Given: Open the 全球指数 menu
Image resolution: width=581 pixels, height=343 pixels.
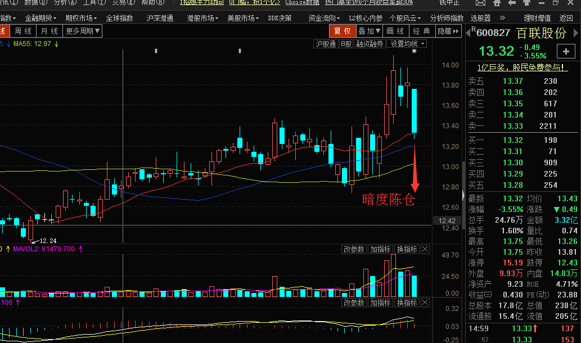Looking at the screenshot, I should point(119,18).
